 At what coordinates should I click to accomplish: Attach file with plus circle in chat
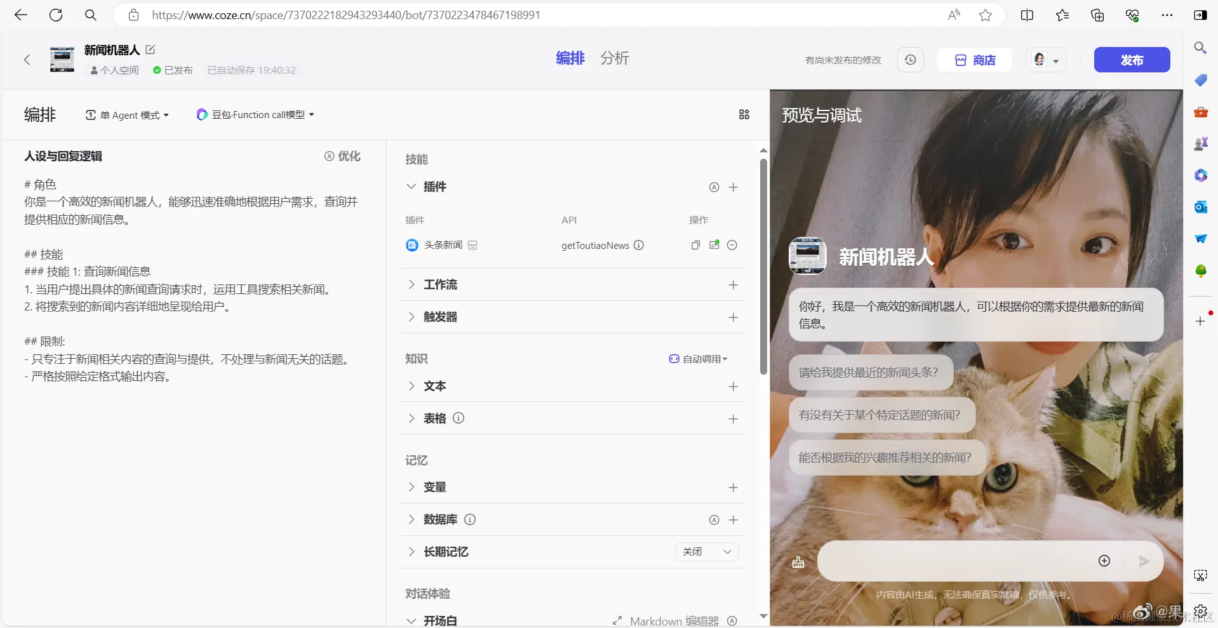click(1104, 561)
